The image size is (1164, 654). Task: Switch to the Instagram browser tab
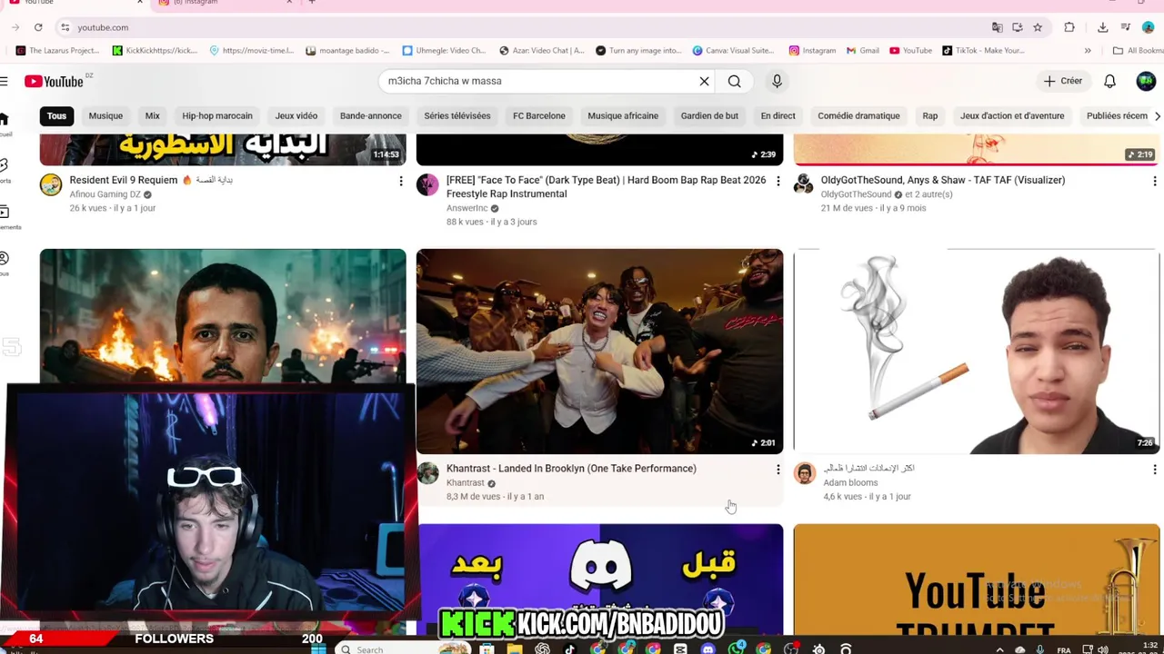click(x=223, y=3)
